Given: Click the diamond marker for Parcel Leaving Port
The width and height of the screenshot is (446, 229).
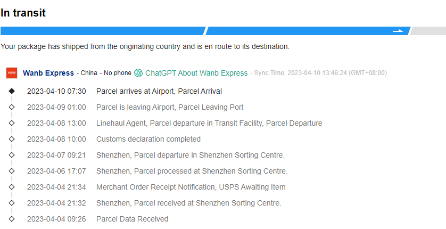Looking at the screenshot, I should [x=12, y=107].
